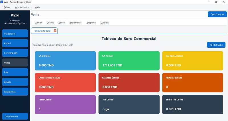Open the Onglets menu
The image size is (228, 121).
click(x=105, y=23)
